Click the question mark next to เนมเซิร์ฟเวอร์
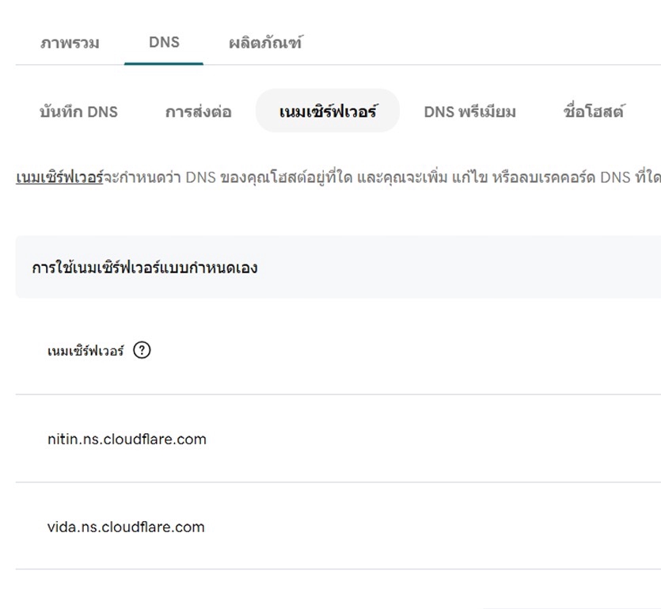 click(142, 348)
